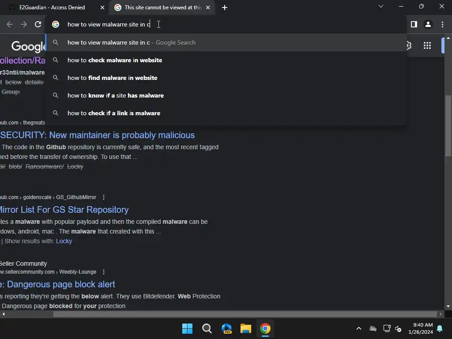Screen dimensions: 452x339
Task: Click scroll down arrow of vertical scrollbar
Action: (448, 306)
